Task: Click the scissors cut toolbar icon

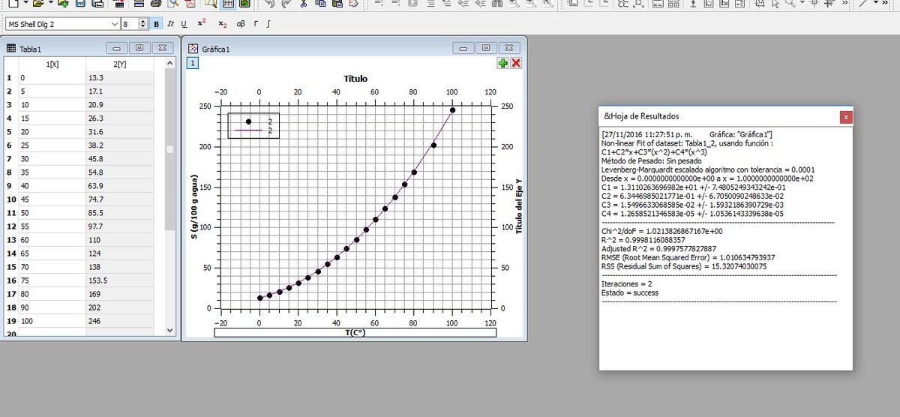Action: 304,4
